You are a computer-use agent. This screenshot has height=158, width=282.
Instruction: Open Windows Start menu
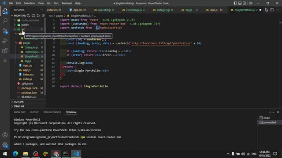5,154
